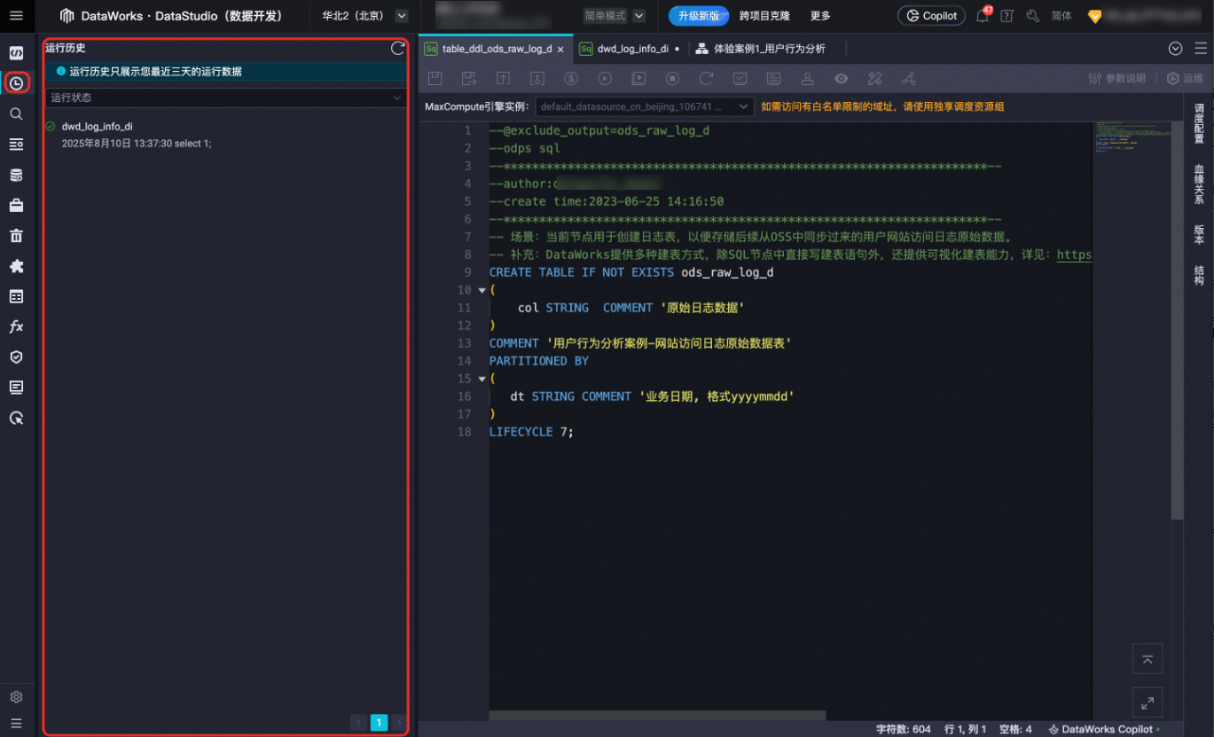Collapse code block at line 15
This screenshot has height=737, width=1214.
click(482, 379)
